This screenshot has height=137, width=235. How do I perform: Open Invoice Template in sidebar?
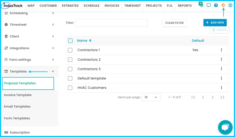(18, 95)
